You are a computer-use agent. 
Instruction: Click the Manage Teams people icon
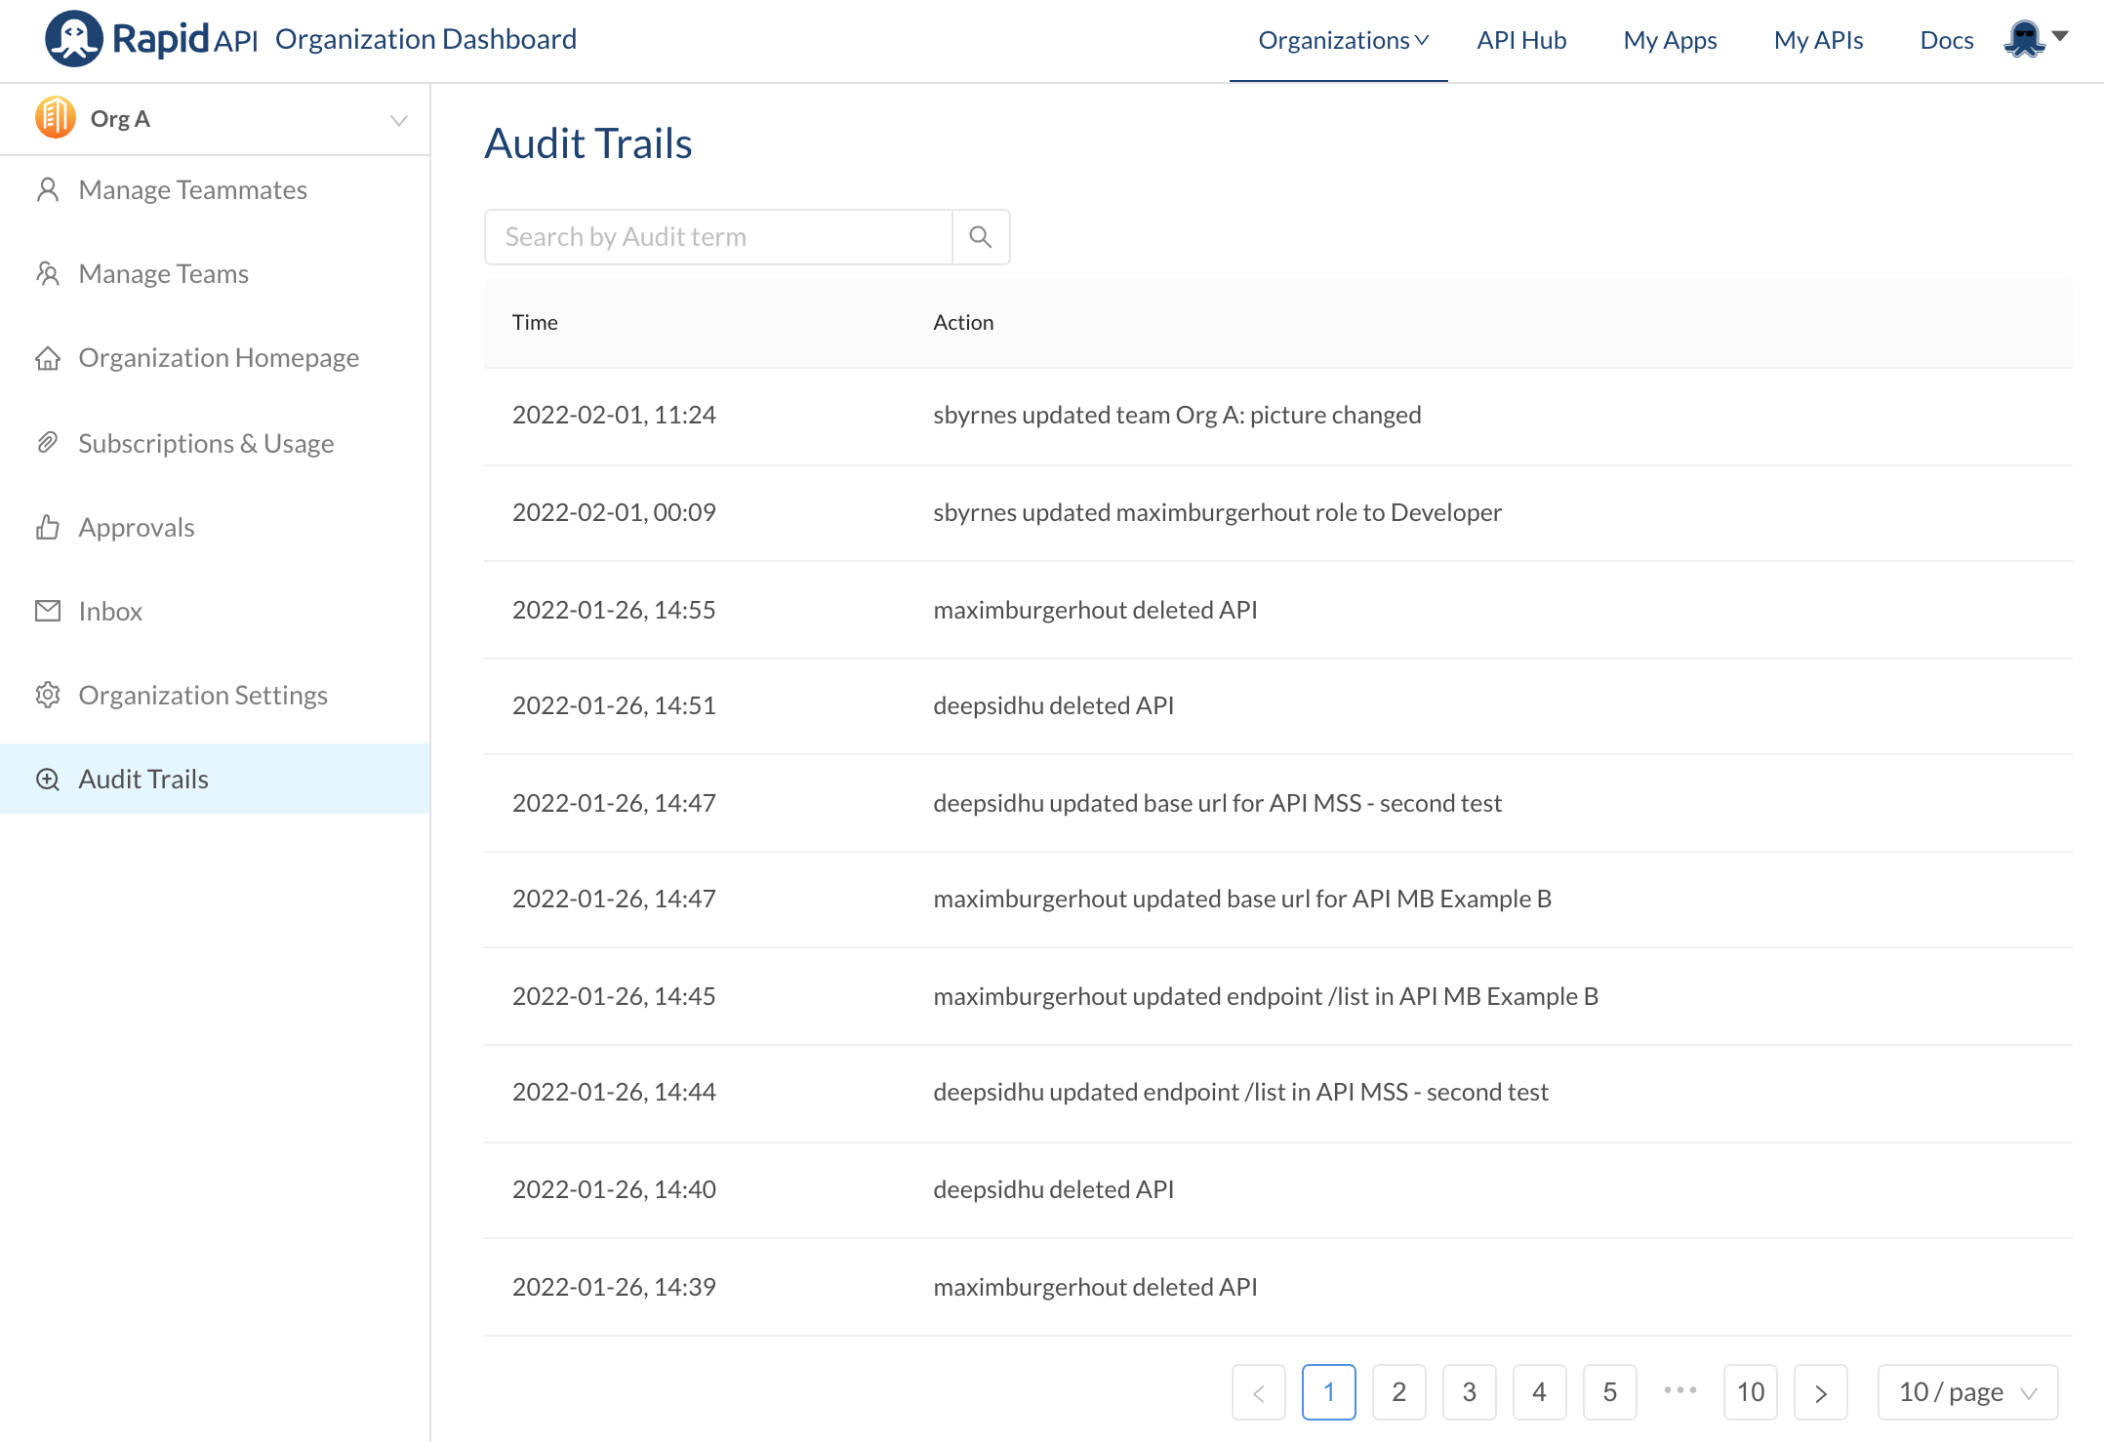[x=48, y=273]
